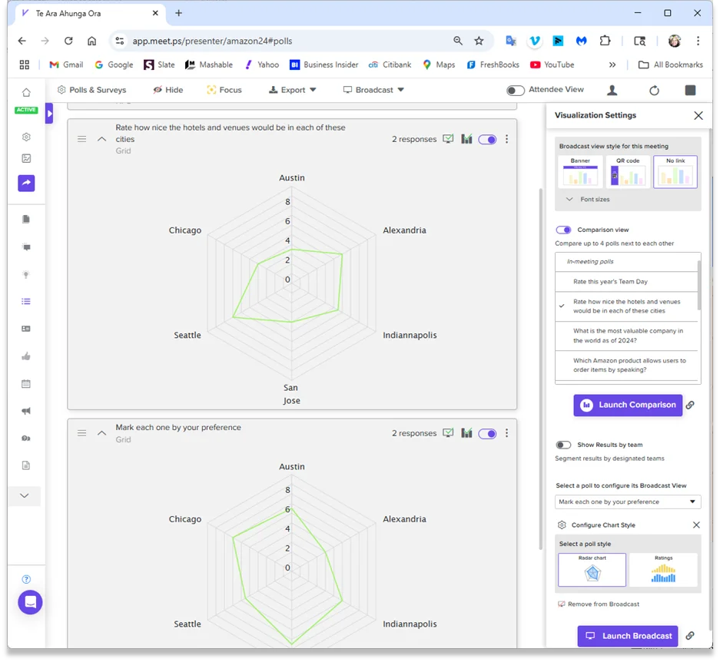The image size is (720, 662).
Task: Open the calendar icon in the sidebar
Action: 26,384
